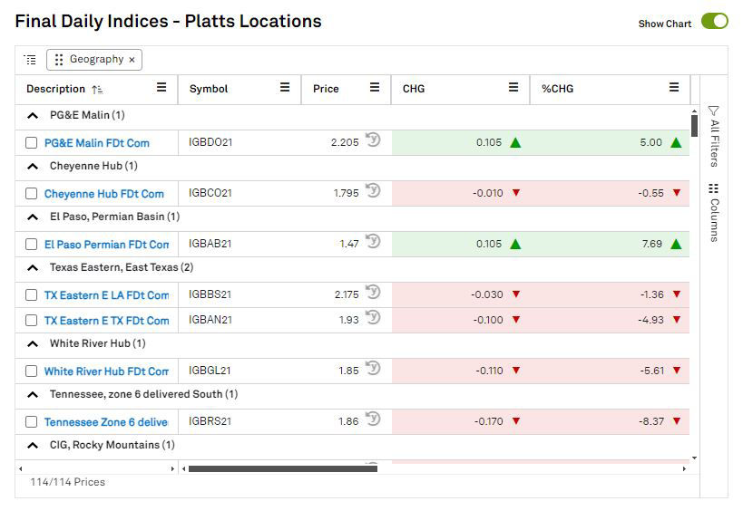This screenshot has width=743, height=511.
Task: Open the Tennessee Zone 6 delivered link
Action: coord(106,422)
